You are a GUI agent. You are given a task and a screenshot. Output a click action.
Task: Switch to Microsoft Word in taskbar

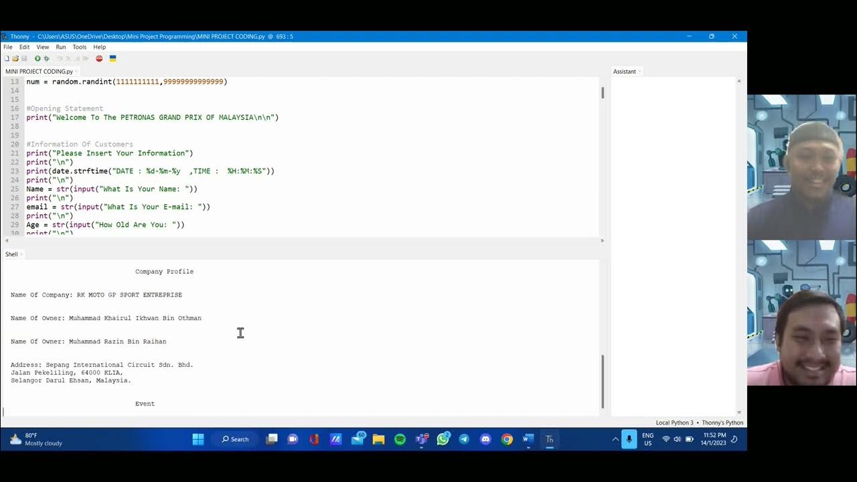(528, 439)
